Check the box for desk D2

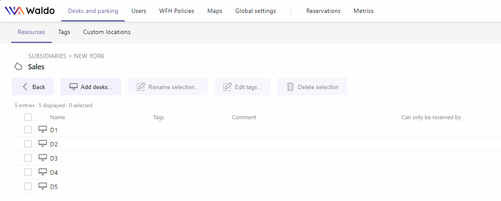pos(28,144)
